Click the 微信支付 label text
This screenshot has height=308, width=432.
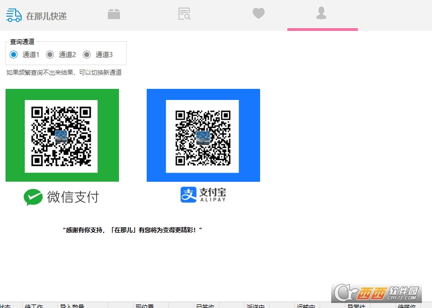pos(73,197)
